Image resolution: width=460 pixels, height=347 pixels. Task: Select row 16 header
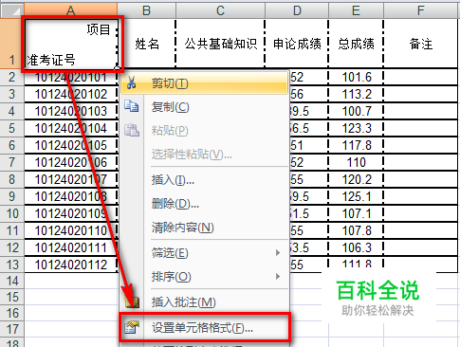tap(12, 313)
